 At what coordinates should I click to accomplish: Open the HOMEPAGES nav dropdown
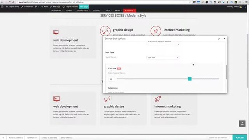click(x=57, y=10)
